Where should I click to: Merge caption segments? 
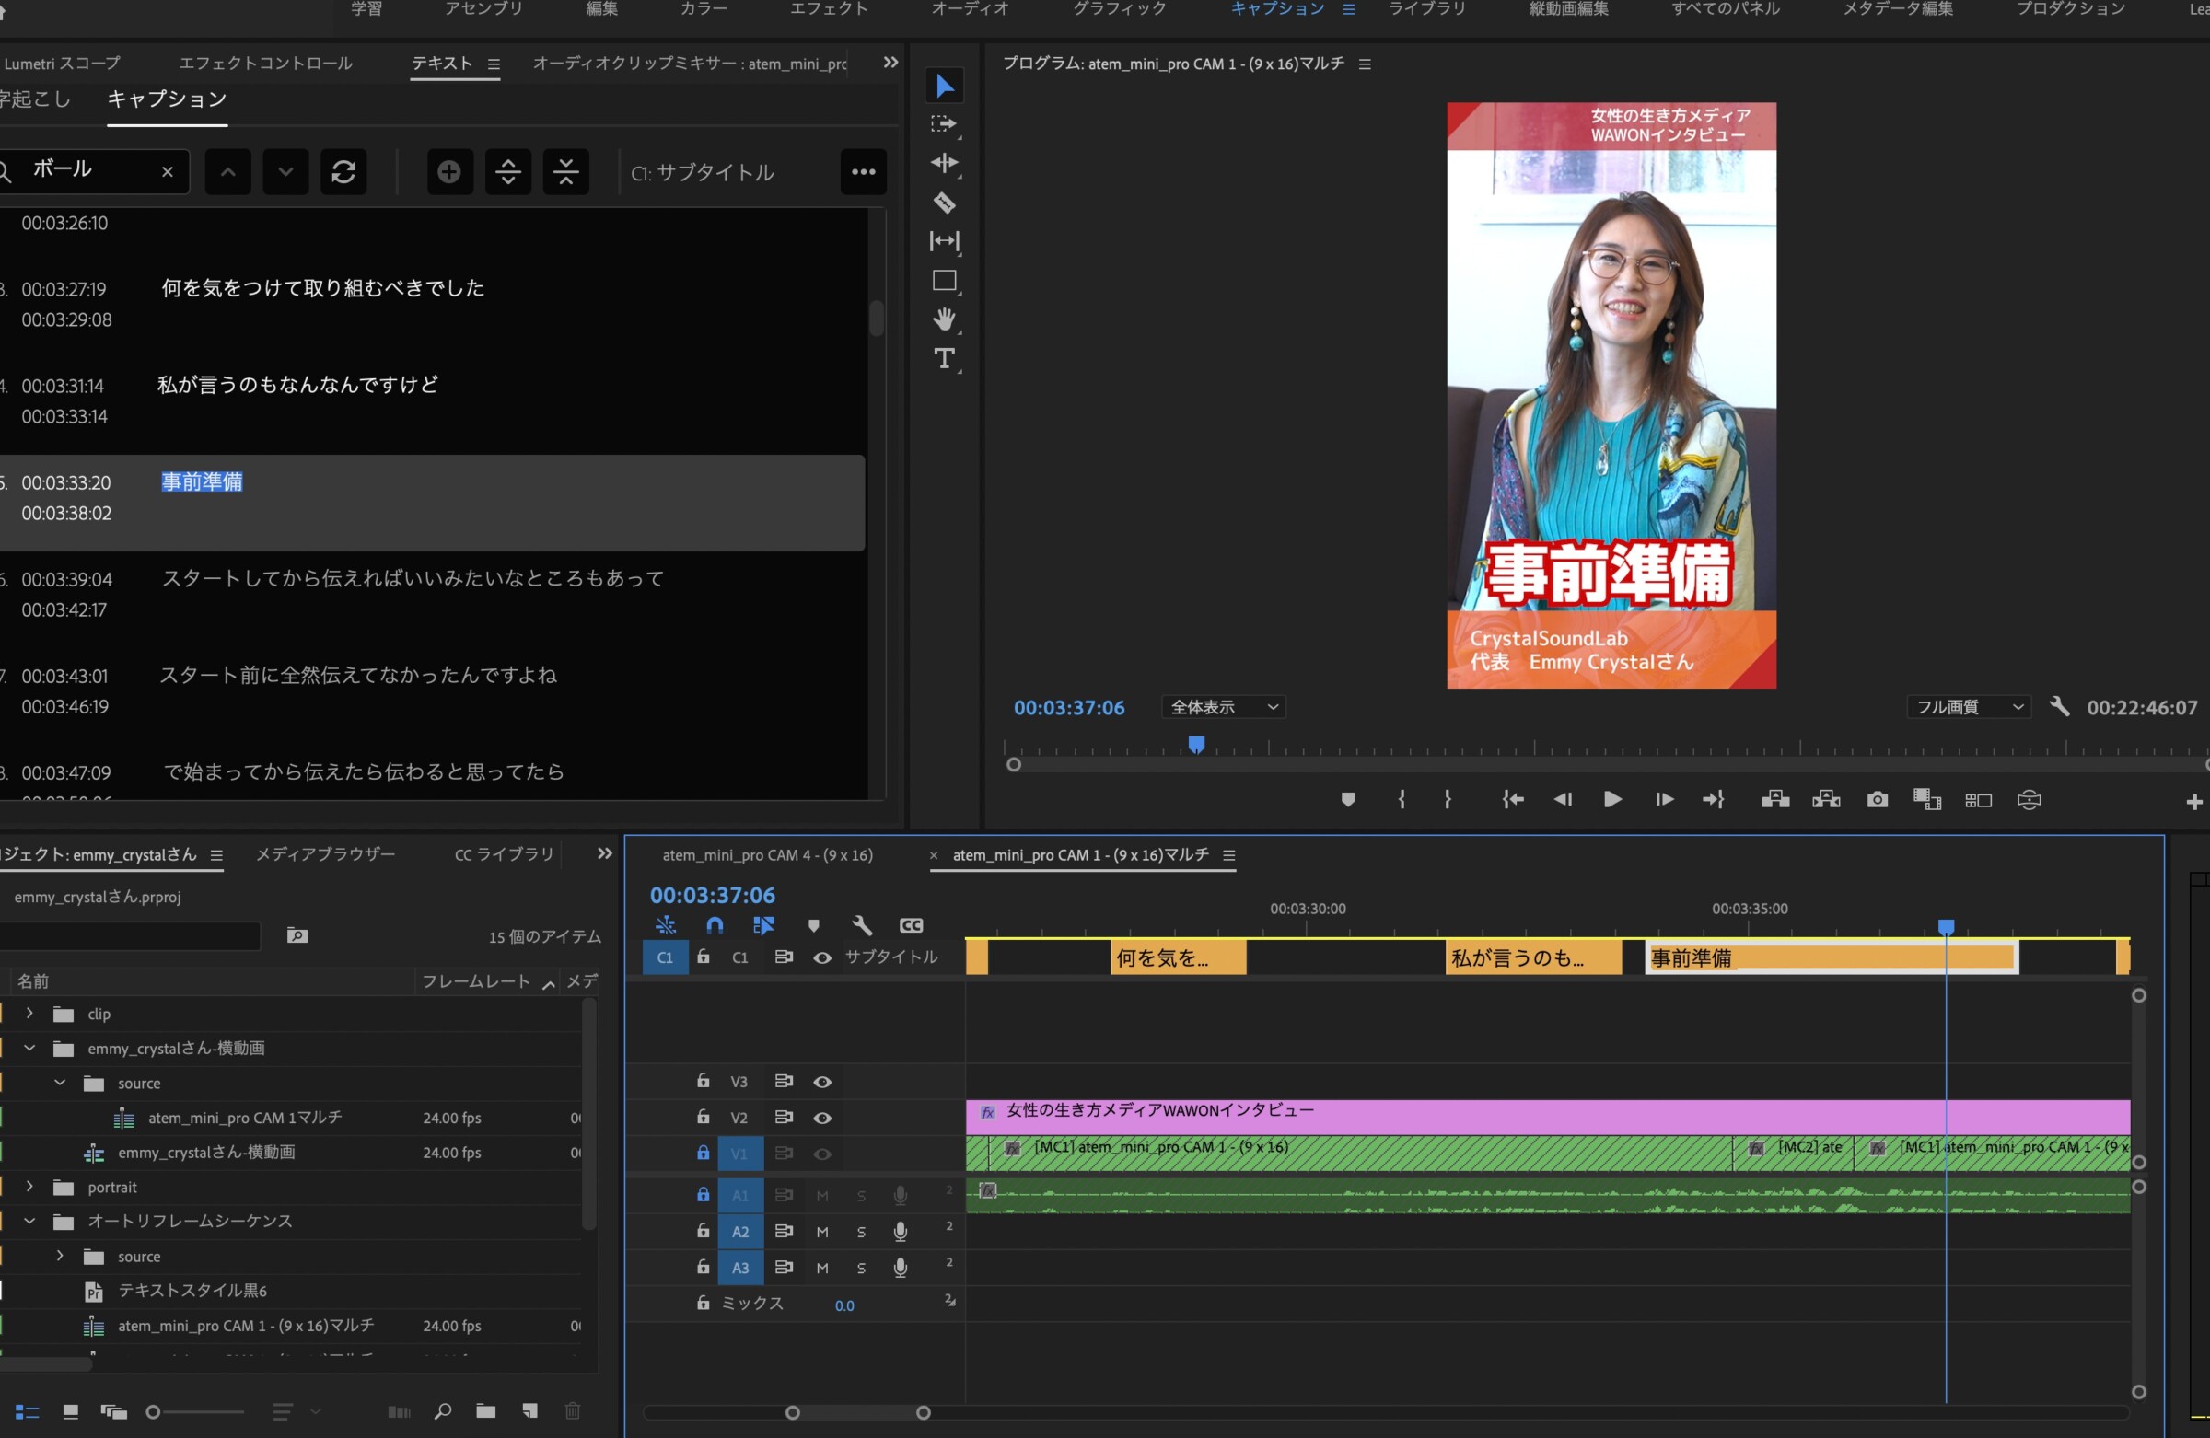point(565,172)
